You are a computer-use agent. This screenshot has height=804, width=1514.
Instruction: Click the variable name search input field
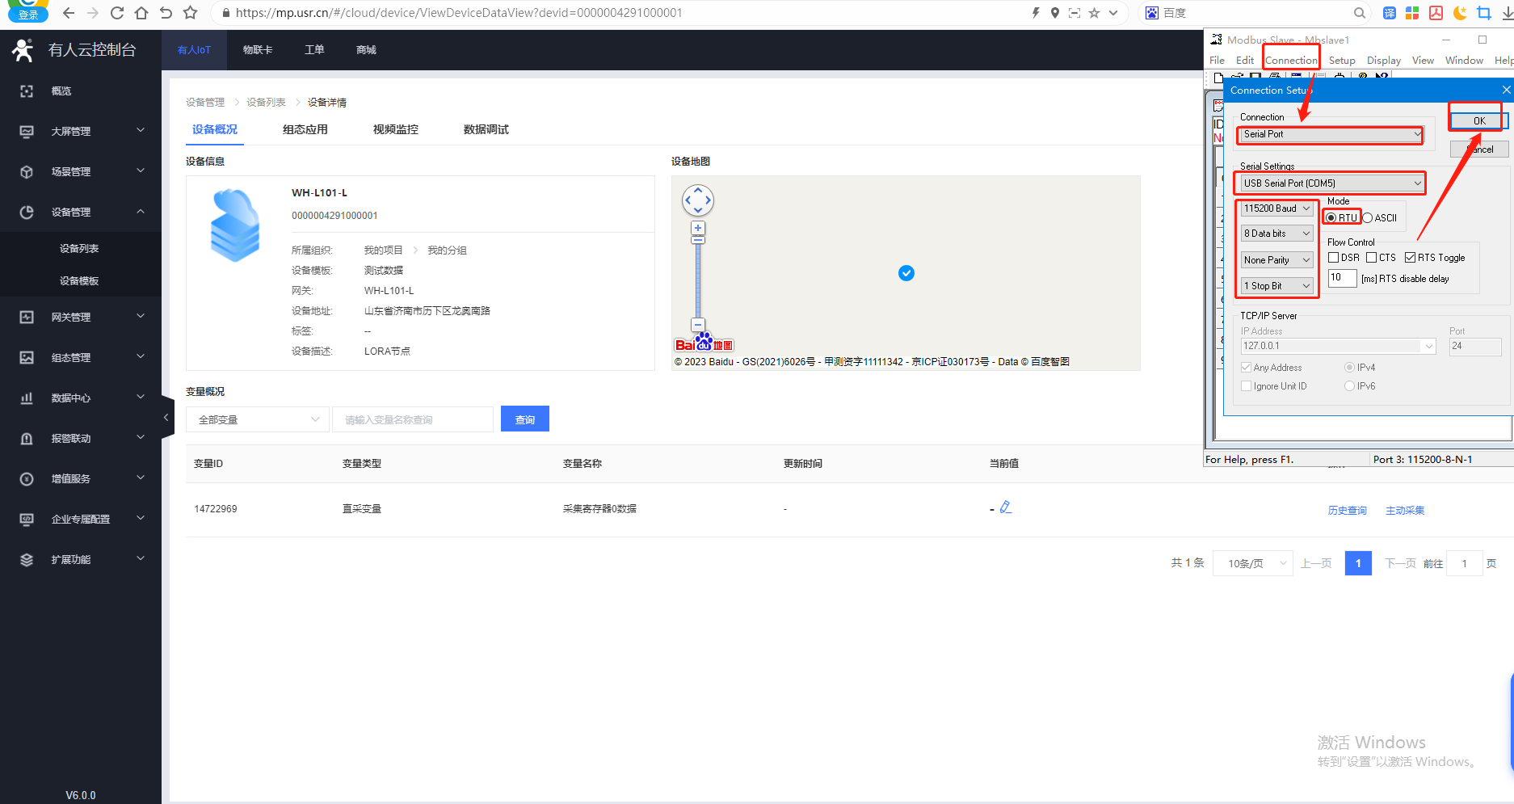[x=412, y=419]
